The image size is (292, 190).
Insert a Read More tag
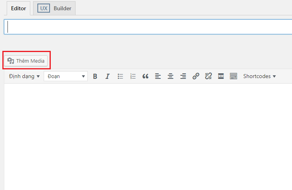[221, 76]
